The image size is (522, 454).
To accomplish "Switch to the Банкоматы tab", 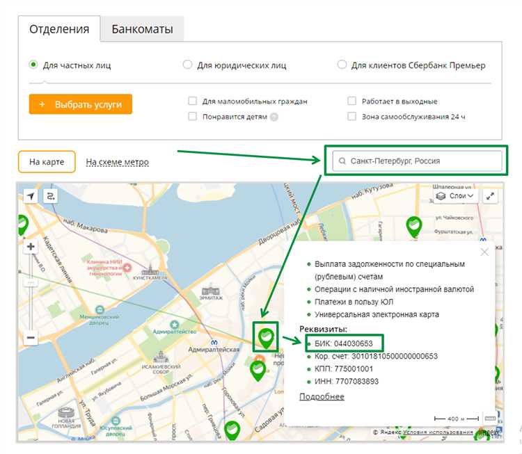I will [142, 30].
